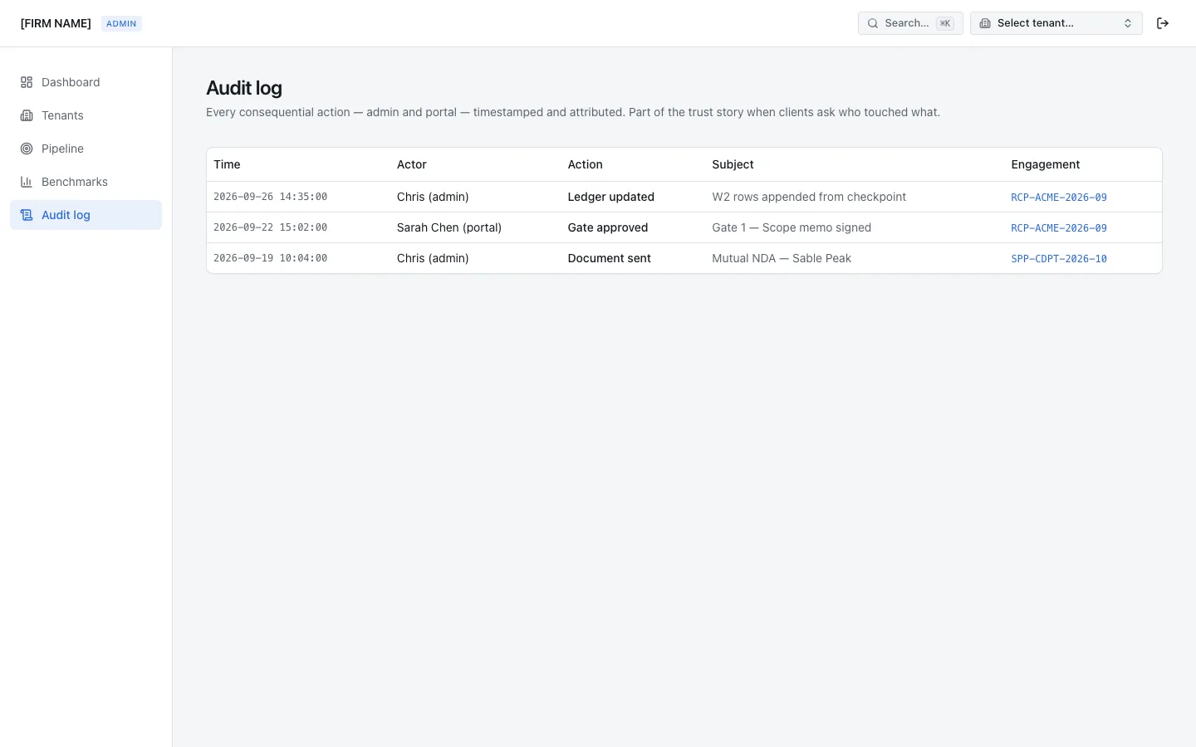Screen dimensions: 1196x747
Task: Click the Engagement column header
Action: tap(1046, 164)
